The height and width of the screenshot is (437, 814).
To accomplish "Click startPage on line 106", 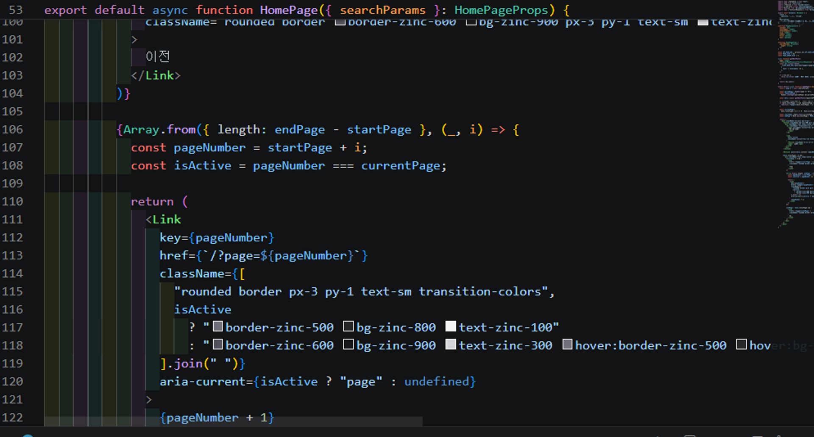I will point(379,129).
